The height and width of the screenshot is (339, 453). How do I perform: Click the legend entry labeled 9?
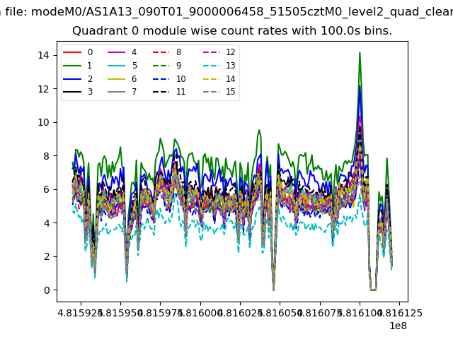click(167, 66)
